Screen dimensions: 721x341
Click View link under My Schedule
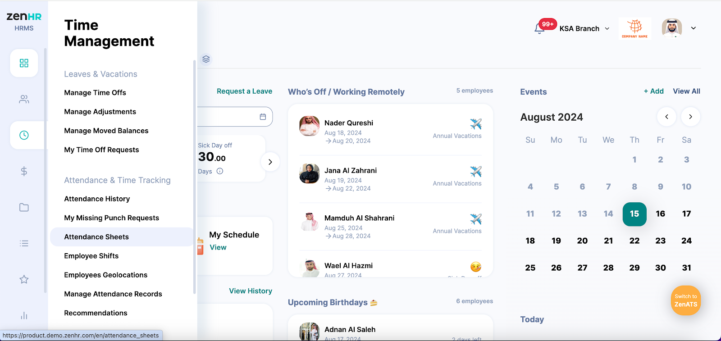pos(218,247)
